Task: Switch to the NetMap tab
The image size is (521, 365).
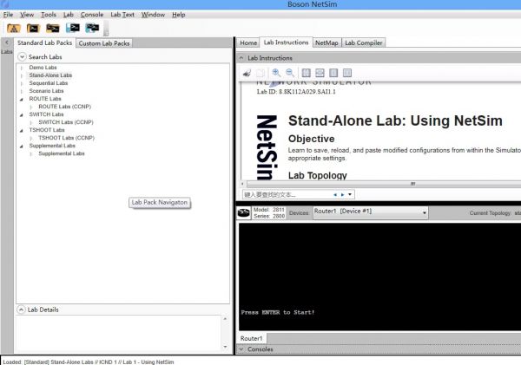Action: pyautogui.click(x=326, y=42)
